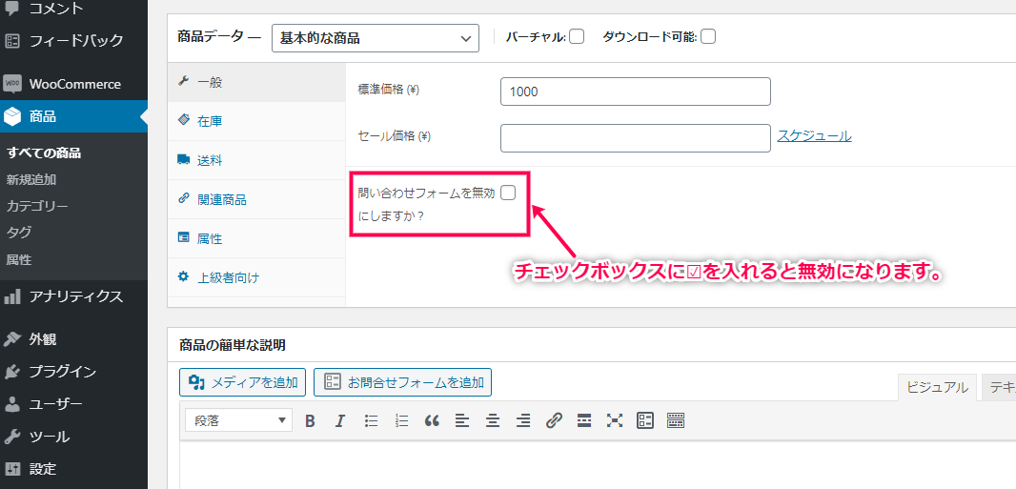Go to すべての商品 submenu

(44, 153)
